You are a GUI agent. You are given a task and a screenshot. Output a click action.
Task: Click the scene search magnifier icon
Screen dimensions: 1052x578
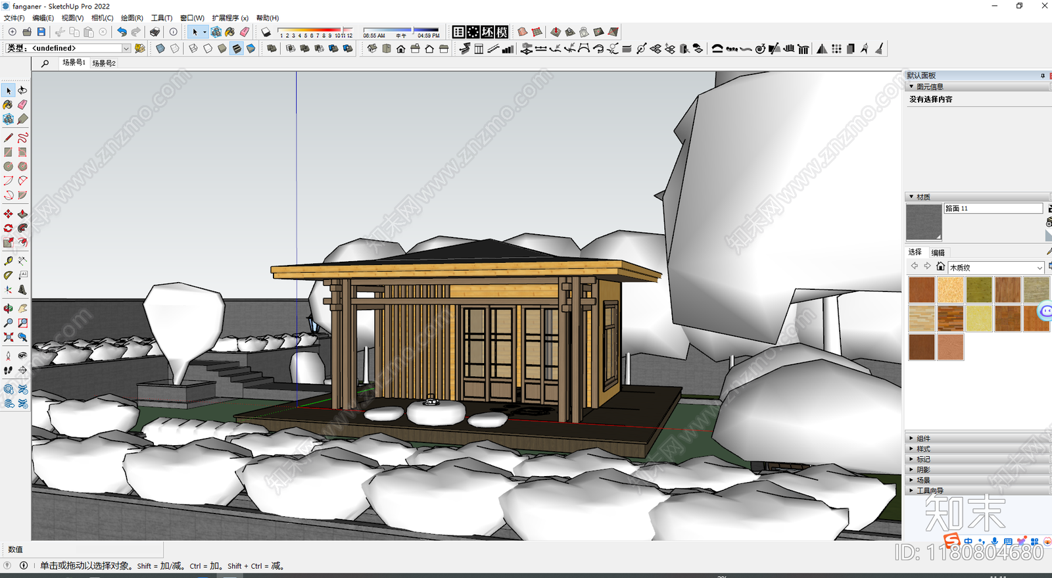[x=45, y=63]
